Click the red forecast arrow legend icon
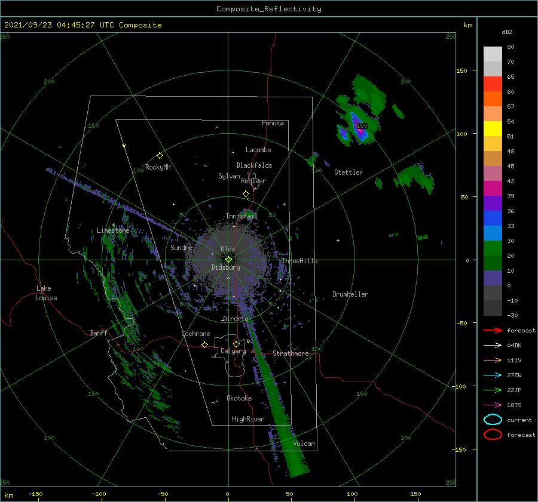538x502 pixels. click(493, 330)
